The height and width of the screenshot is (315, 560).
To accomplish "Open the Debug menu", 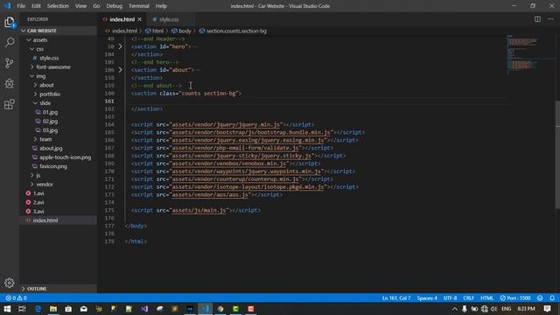I will click(114, 6).
